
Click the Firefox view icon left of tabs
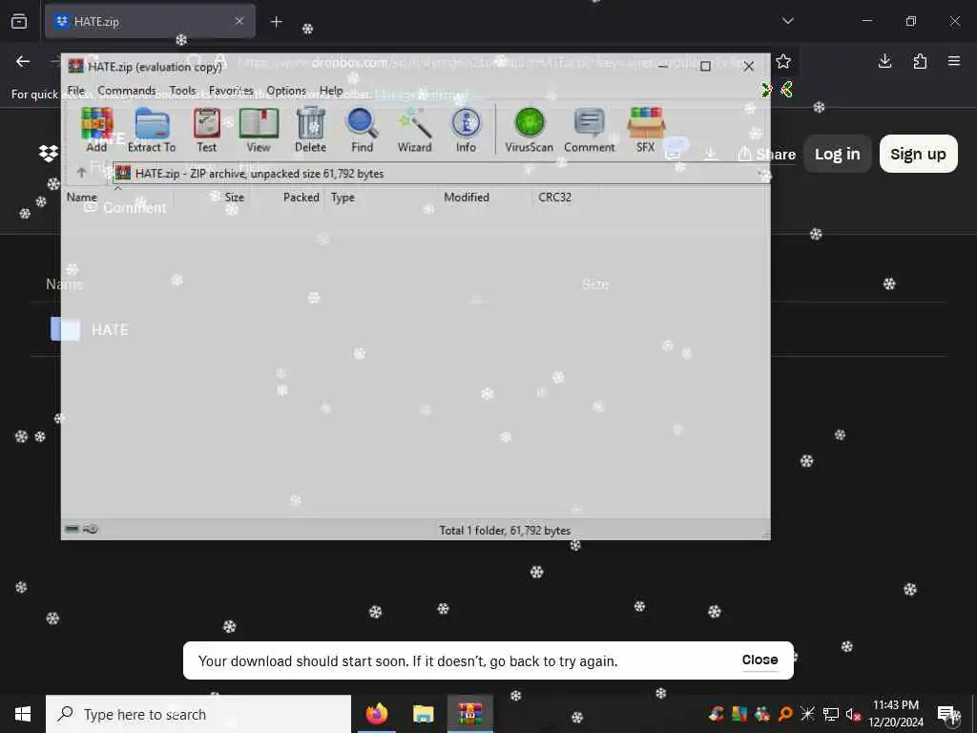[x=19, y=21]
